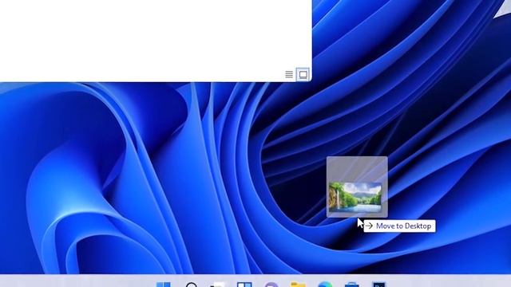Screen dimensions: 511x287
Task: Open the Windows Start menu
Action: pyautogui.click(x=163, y=285)
